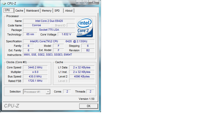Viewport: 212px width, 132px height.
Task: Click the Ext. Family value field
Action: tap(28, 50)
